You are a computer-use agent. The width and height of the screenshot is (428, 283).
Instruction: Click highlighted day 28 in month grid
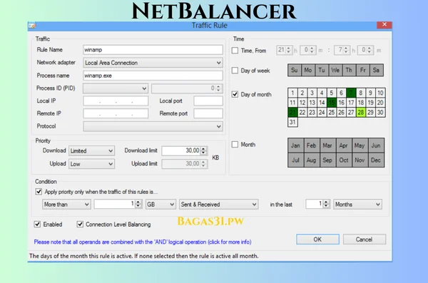[x=361, y=113]
